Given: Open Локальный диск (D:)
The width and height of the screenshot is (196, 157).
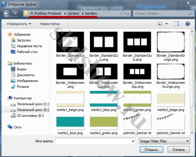Looking at the screenshot, I should 33,110.
